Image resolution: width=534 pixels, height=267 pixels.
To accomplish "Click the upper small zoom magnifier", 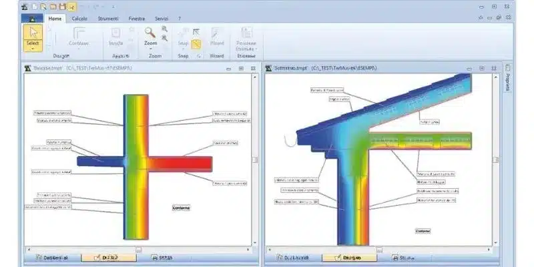I will [164, 29].
